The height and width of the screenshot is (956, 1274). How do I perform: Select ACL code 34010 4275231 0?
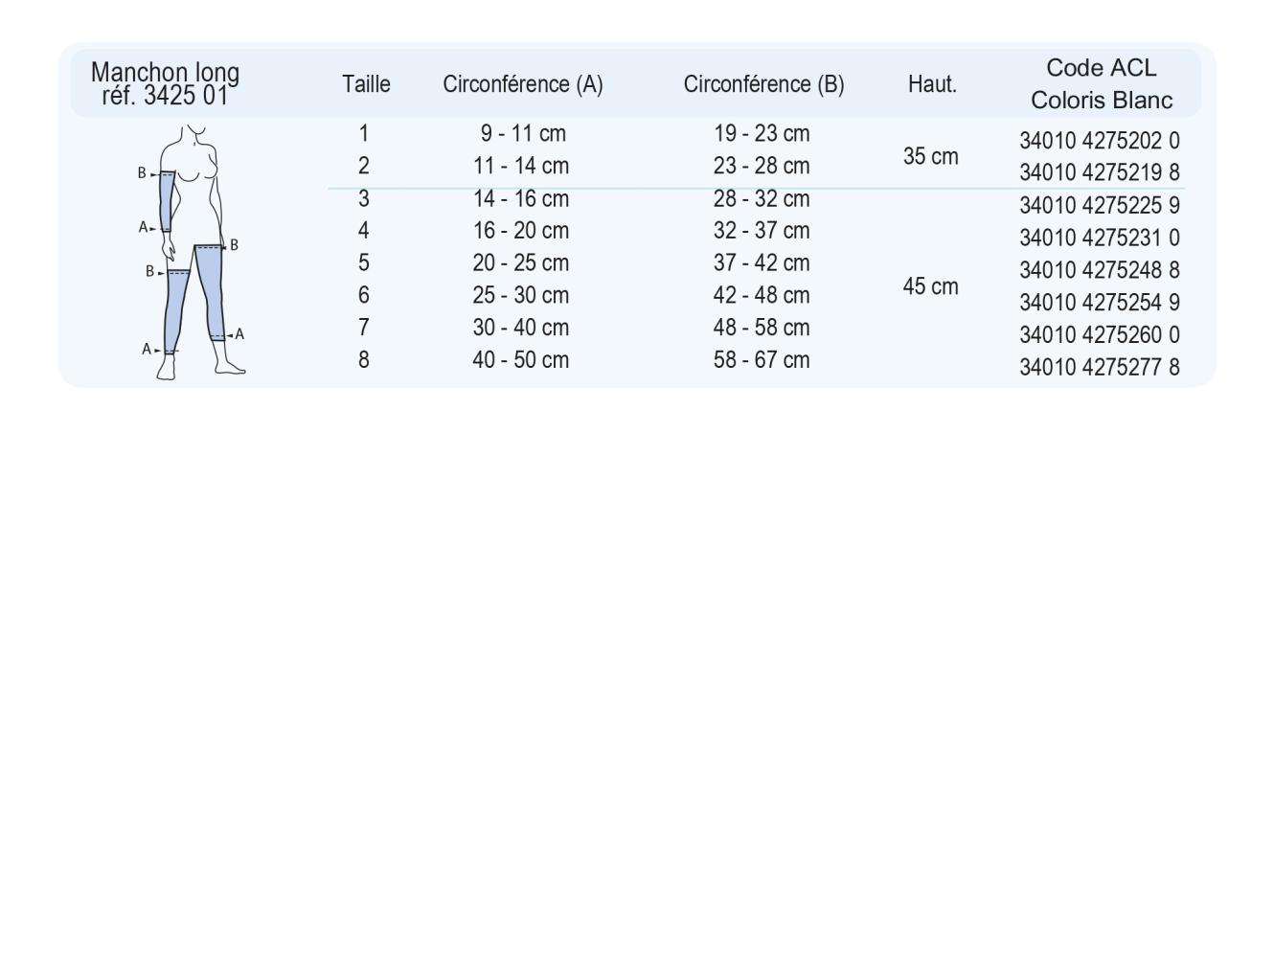1099,238
